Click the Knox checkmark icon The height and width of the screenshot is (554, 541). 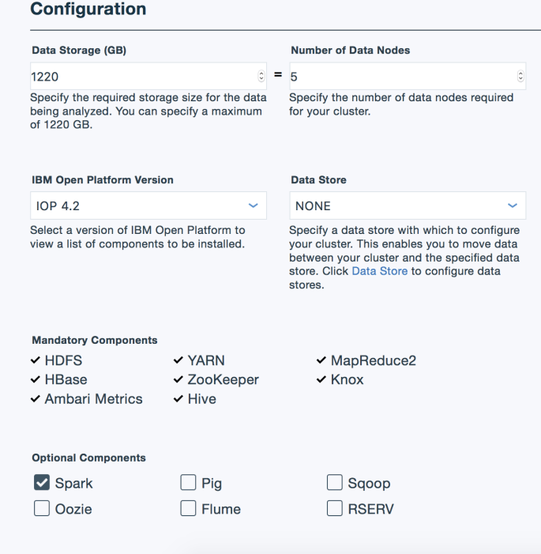(321, 379)
